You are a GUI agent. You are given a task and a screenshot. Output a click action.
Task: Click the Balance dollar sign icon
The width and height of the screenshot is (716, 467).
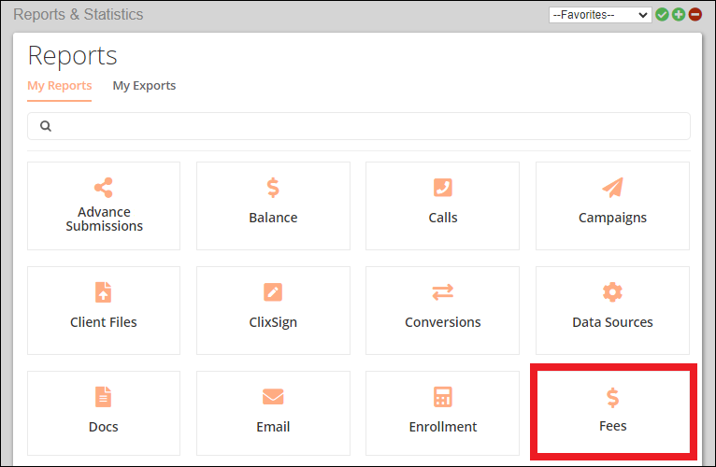[273, 188]
